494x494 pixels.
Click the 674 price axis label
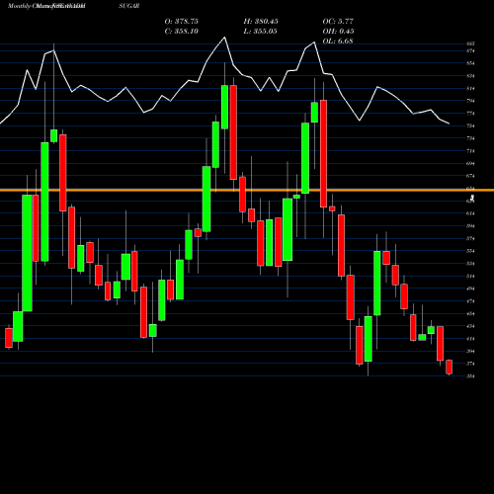click(470, 176)
